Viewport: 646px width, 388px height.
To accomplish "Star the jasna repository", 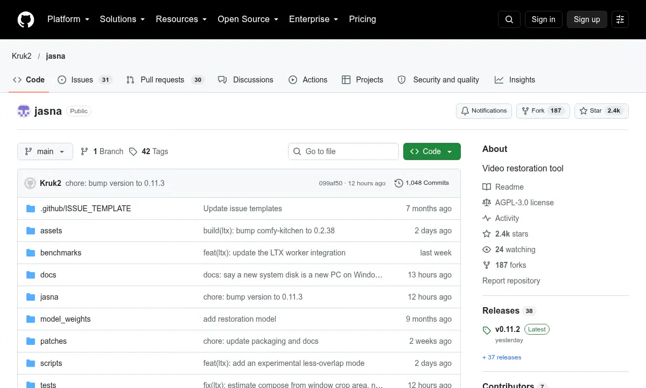I will pyautogui.click(x=601, y=111).
